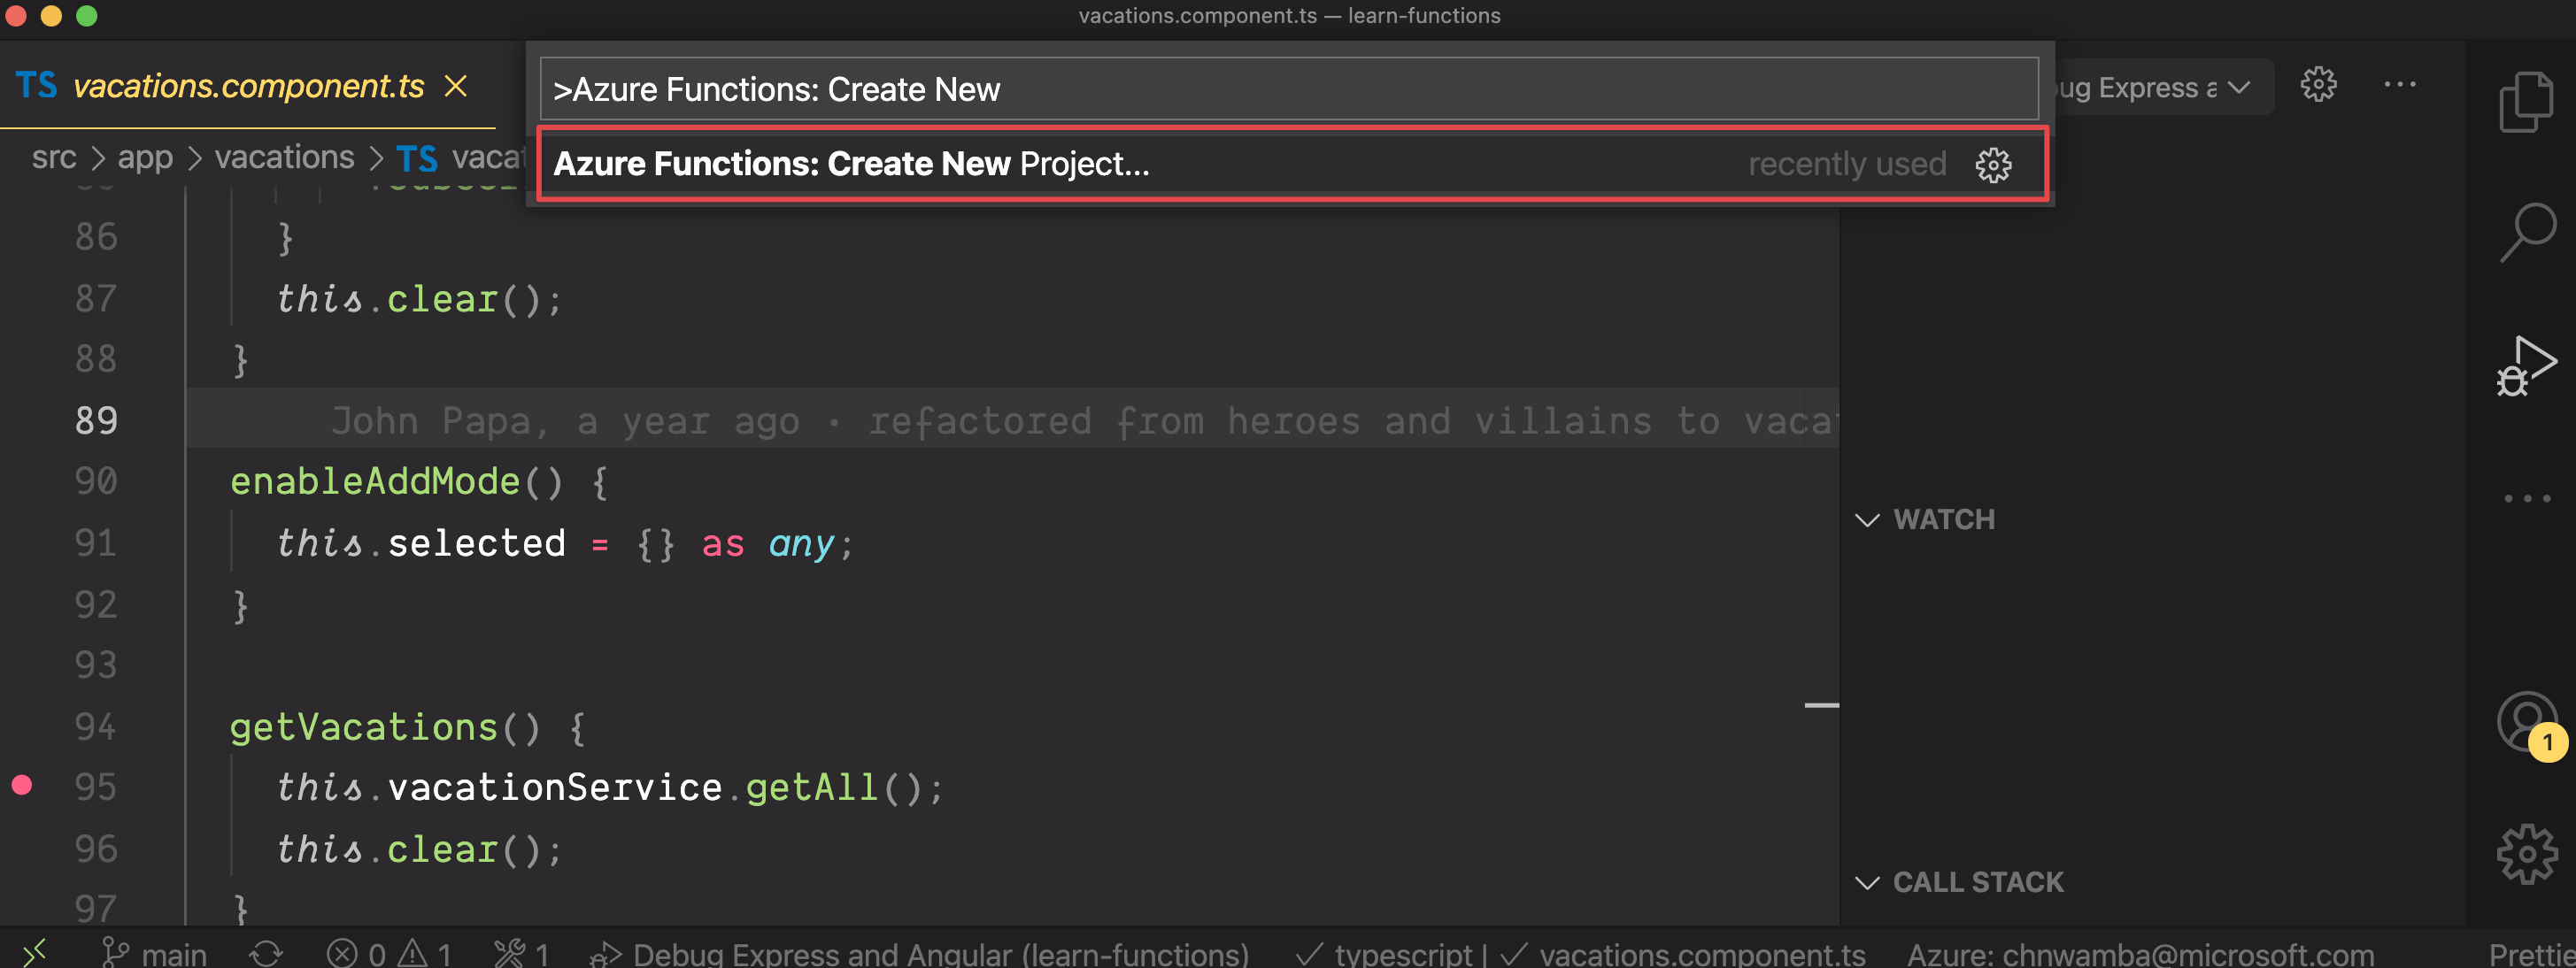Viewport: 2576px width, 968px height.
Task: Open the Run and Debug view icon
Action: point(2526,366)
